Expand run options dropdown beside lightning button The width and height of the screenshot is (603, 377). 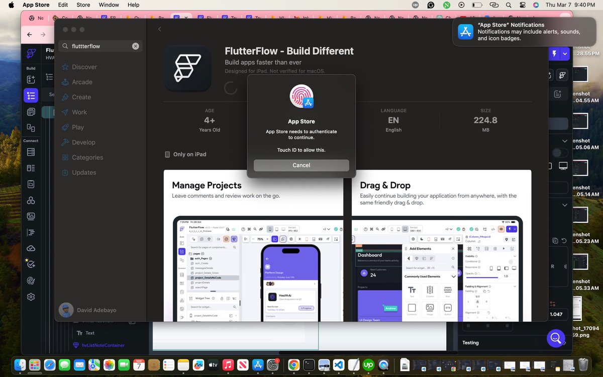pyautogui.click(x=565, y=53)
